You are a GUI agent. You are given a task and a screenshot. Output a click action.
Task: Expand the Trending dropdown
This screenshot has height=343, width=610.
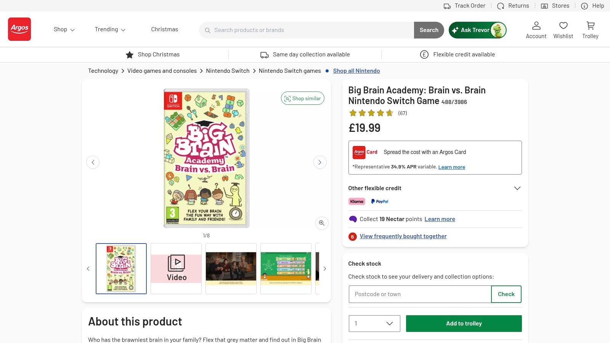pos(109,29)
